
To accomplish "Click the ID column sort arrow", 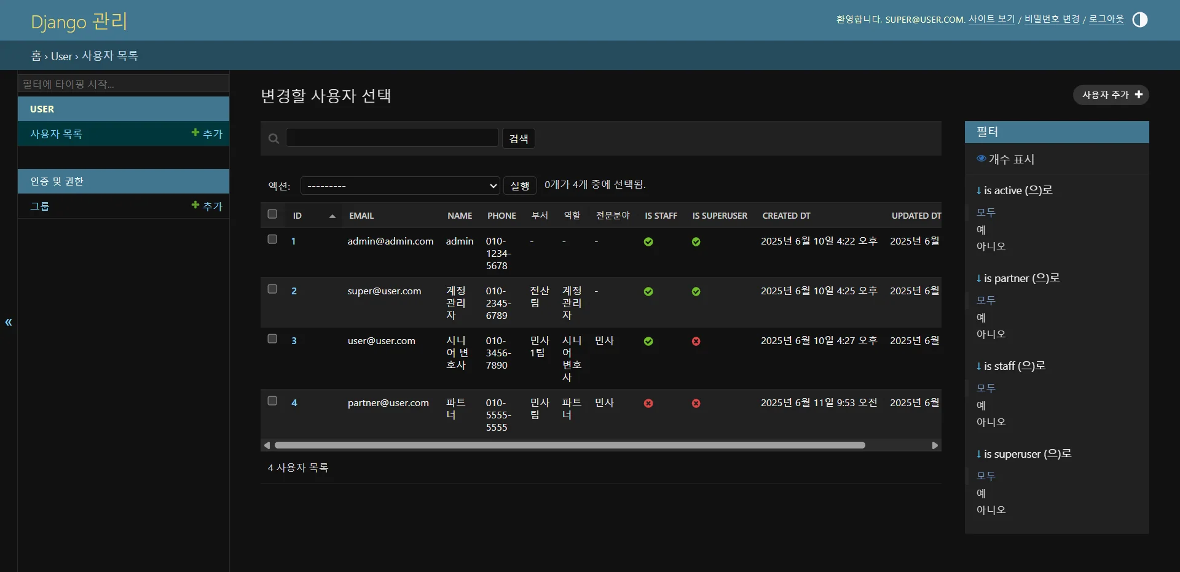I will click(332, 216).
